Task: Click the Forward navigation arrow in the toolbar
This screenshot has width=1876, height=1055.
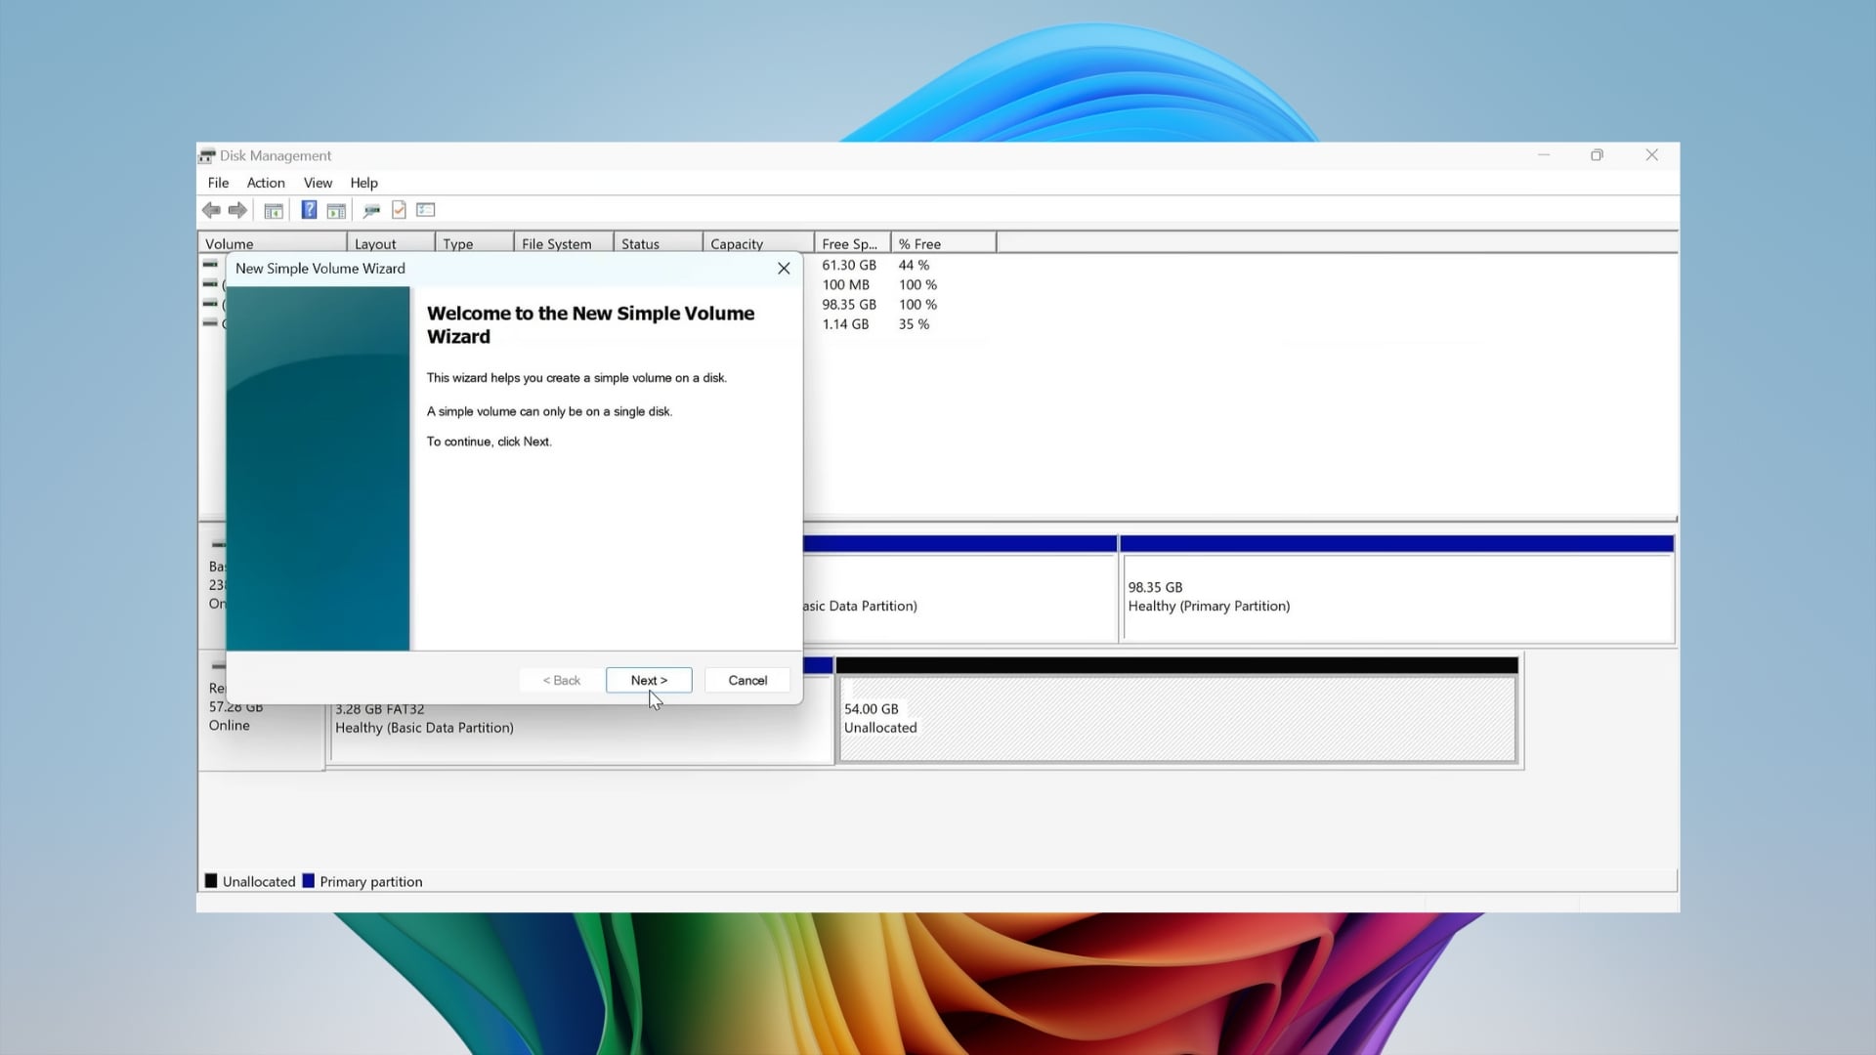Action: pos(237,210)
